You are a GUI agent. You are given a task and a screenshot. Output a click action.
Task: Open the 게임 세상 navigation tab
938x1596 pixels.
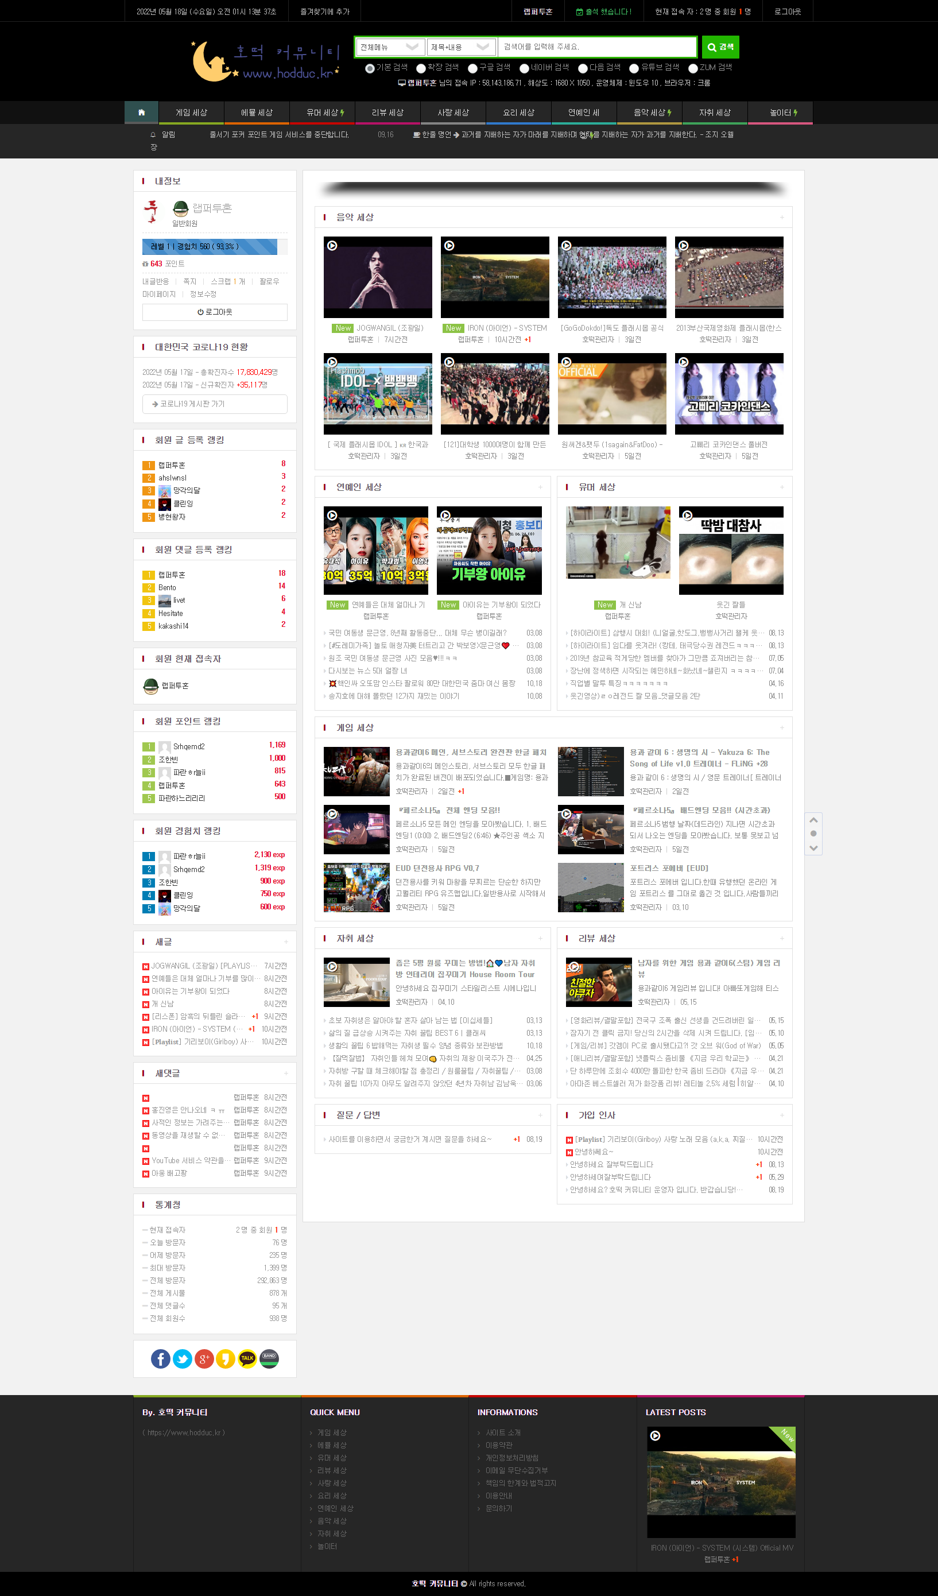(191, 112)
